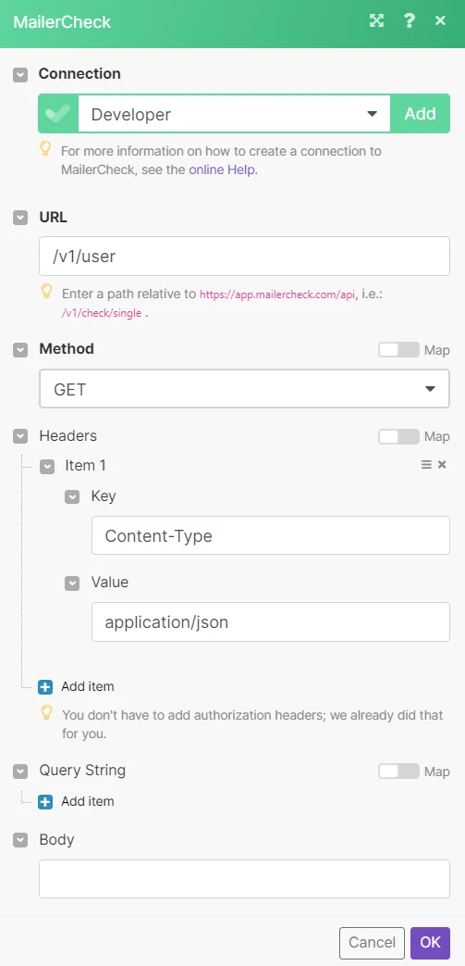
Task: Click the purple OK button
Action: (431, 943)
